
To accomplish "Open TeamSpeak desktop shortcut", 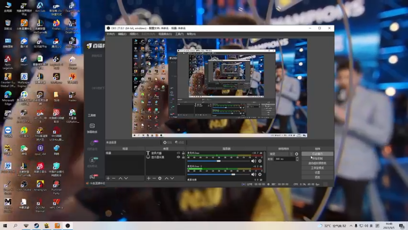I will point(72,7).
